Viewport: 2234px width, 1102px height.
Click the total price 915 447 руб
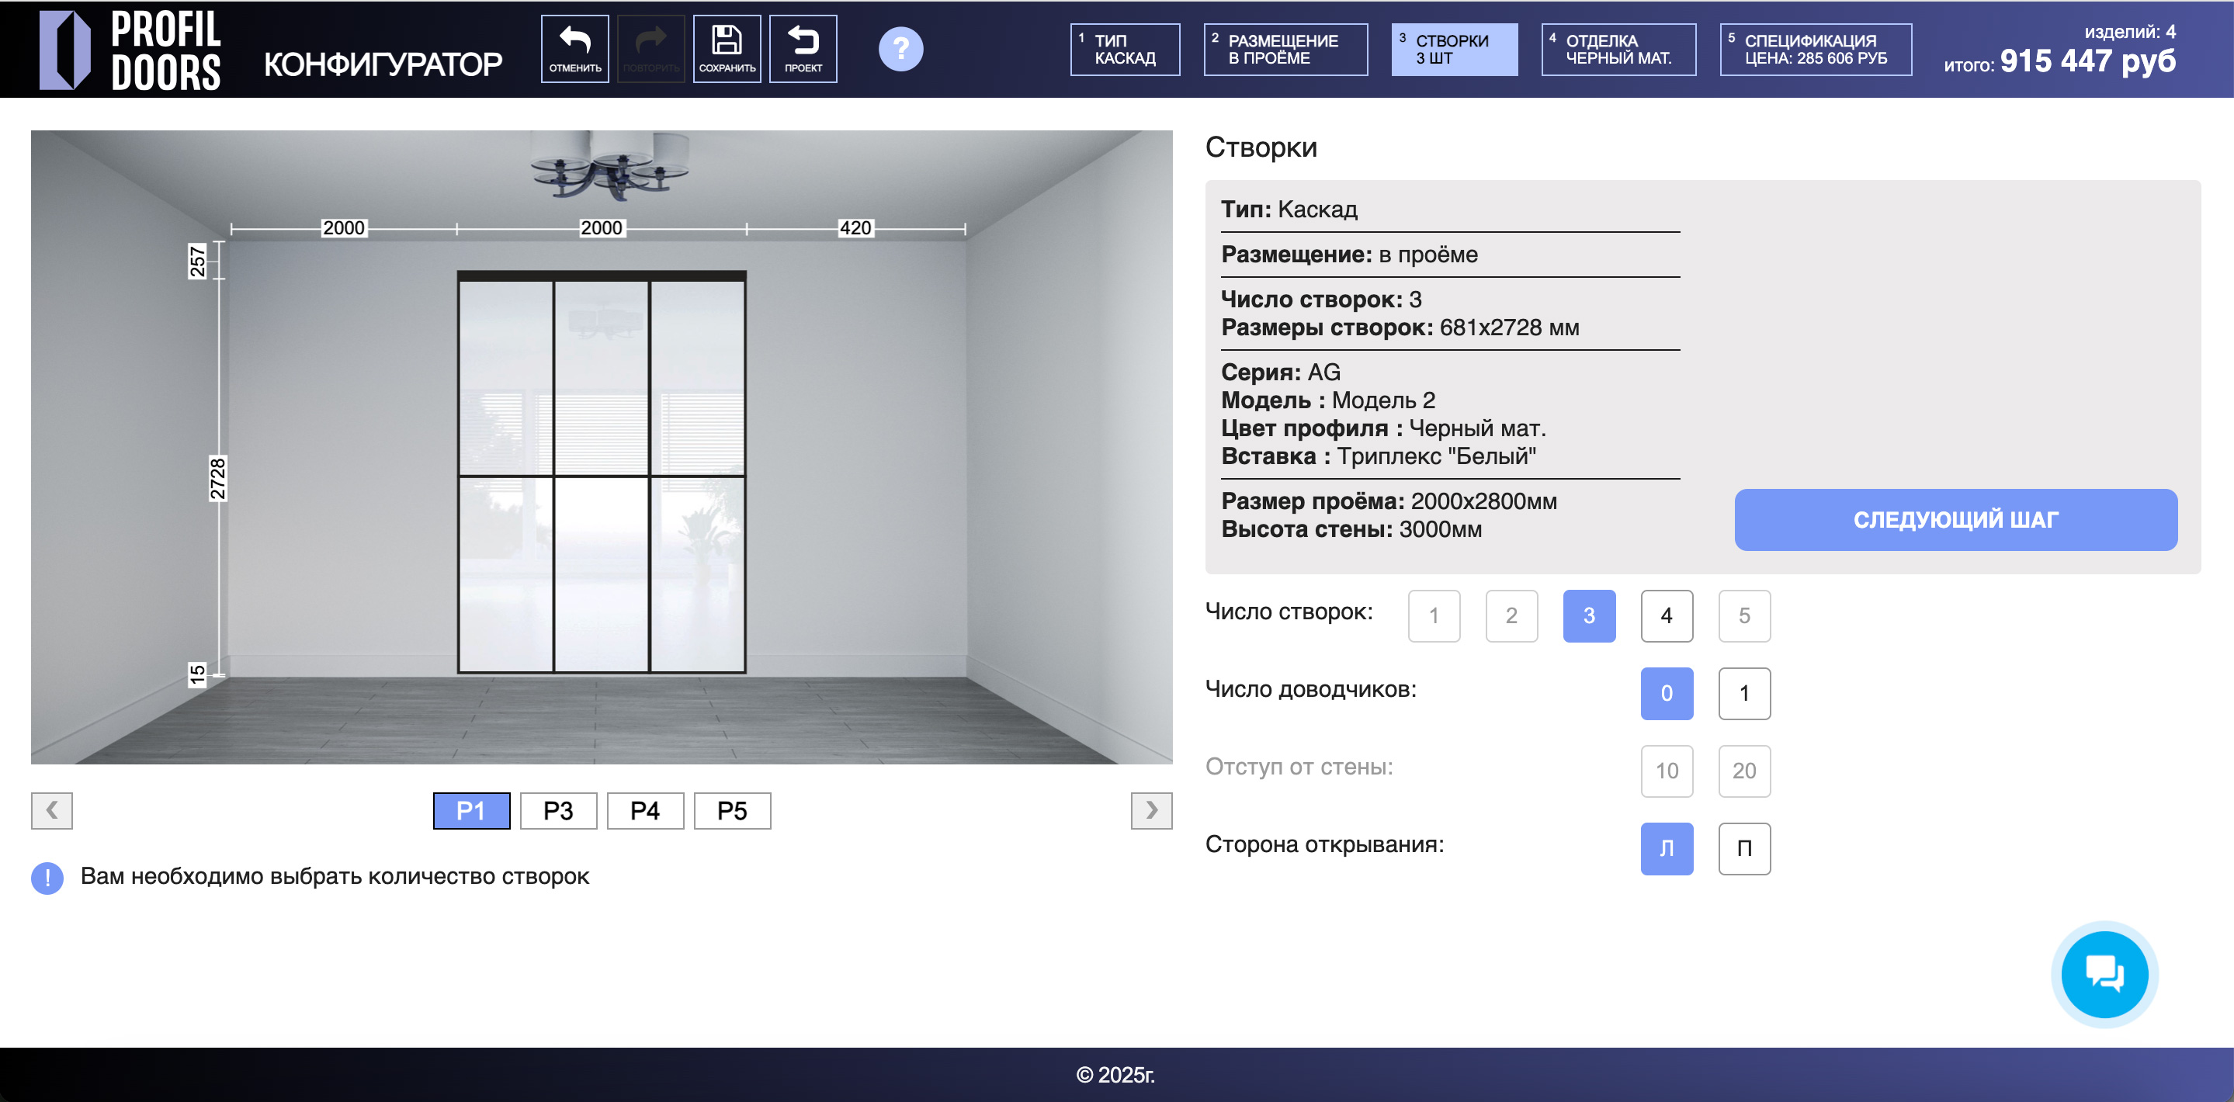(2087, 61)
